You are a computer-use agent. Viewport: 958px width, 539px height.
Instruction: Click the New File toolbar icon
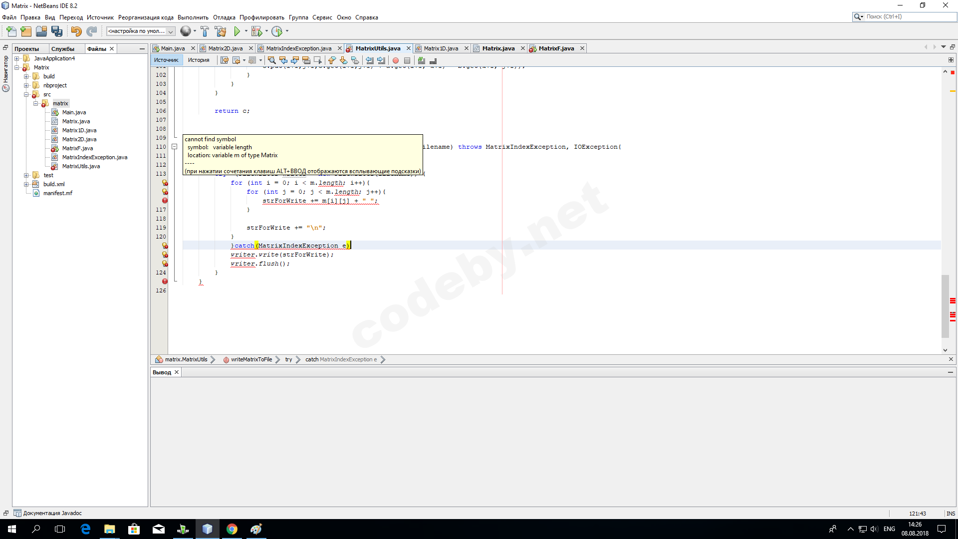(x=11, y=31)
